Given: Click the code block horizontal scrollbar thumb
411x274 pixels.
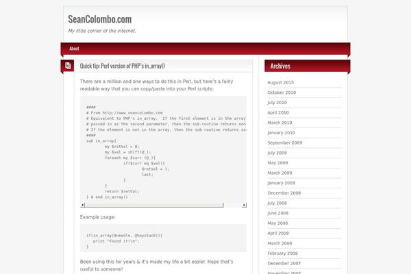Looking at the screenshot, I should 154,205.
